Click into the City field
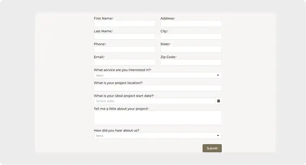Screen dimensions: 306x165 tap(191, 36)
